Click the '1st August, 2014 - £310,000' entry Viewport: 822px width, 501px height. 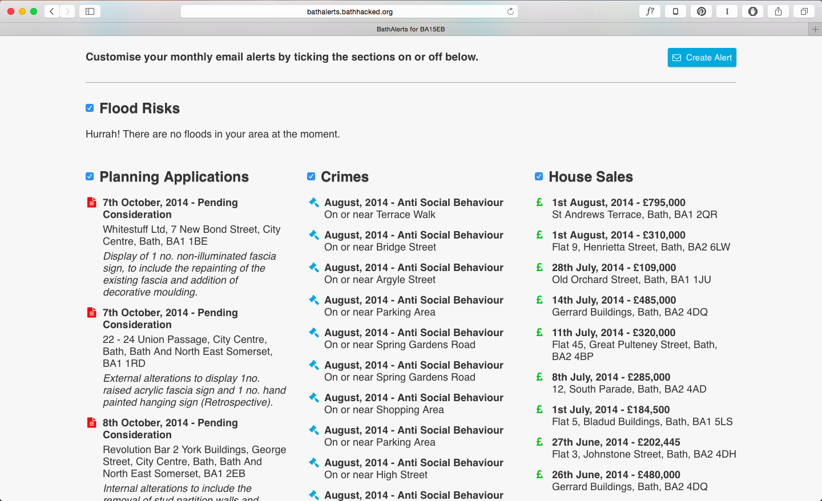(619, 235)
